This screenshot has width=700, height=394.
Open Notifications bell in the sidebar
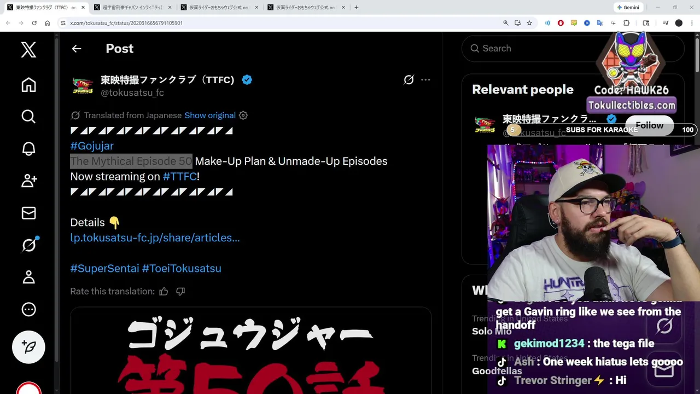[28, 149]
